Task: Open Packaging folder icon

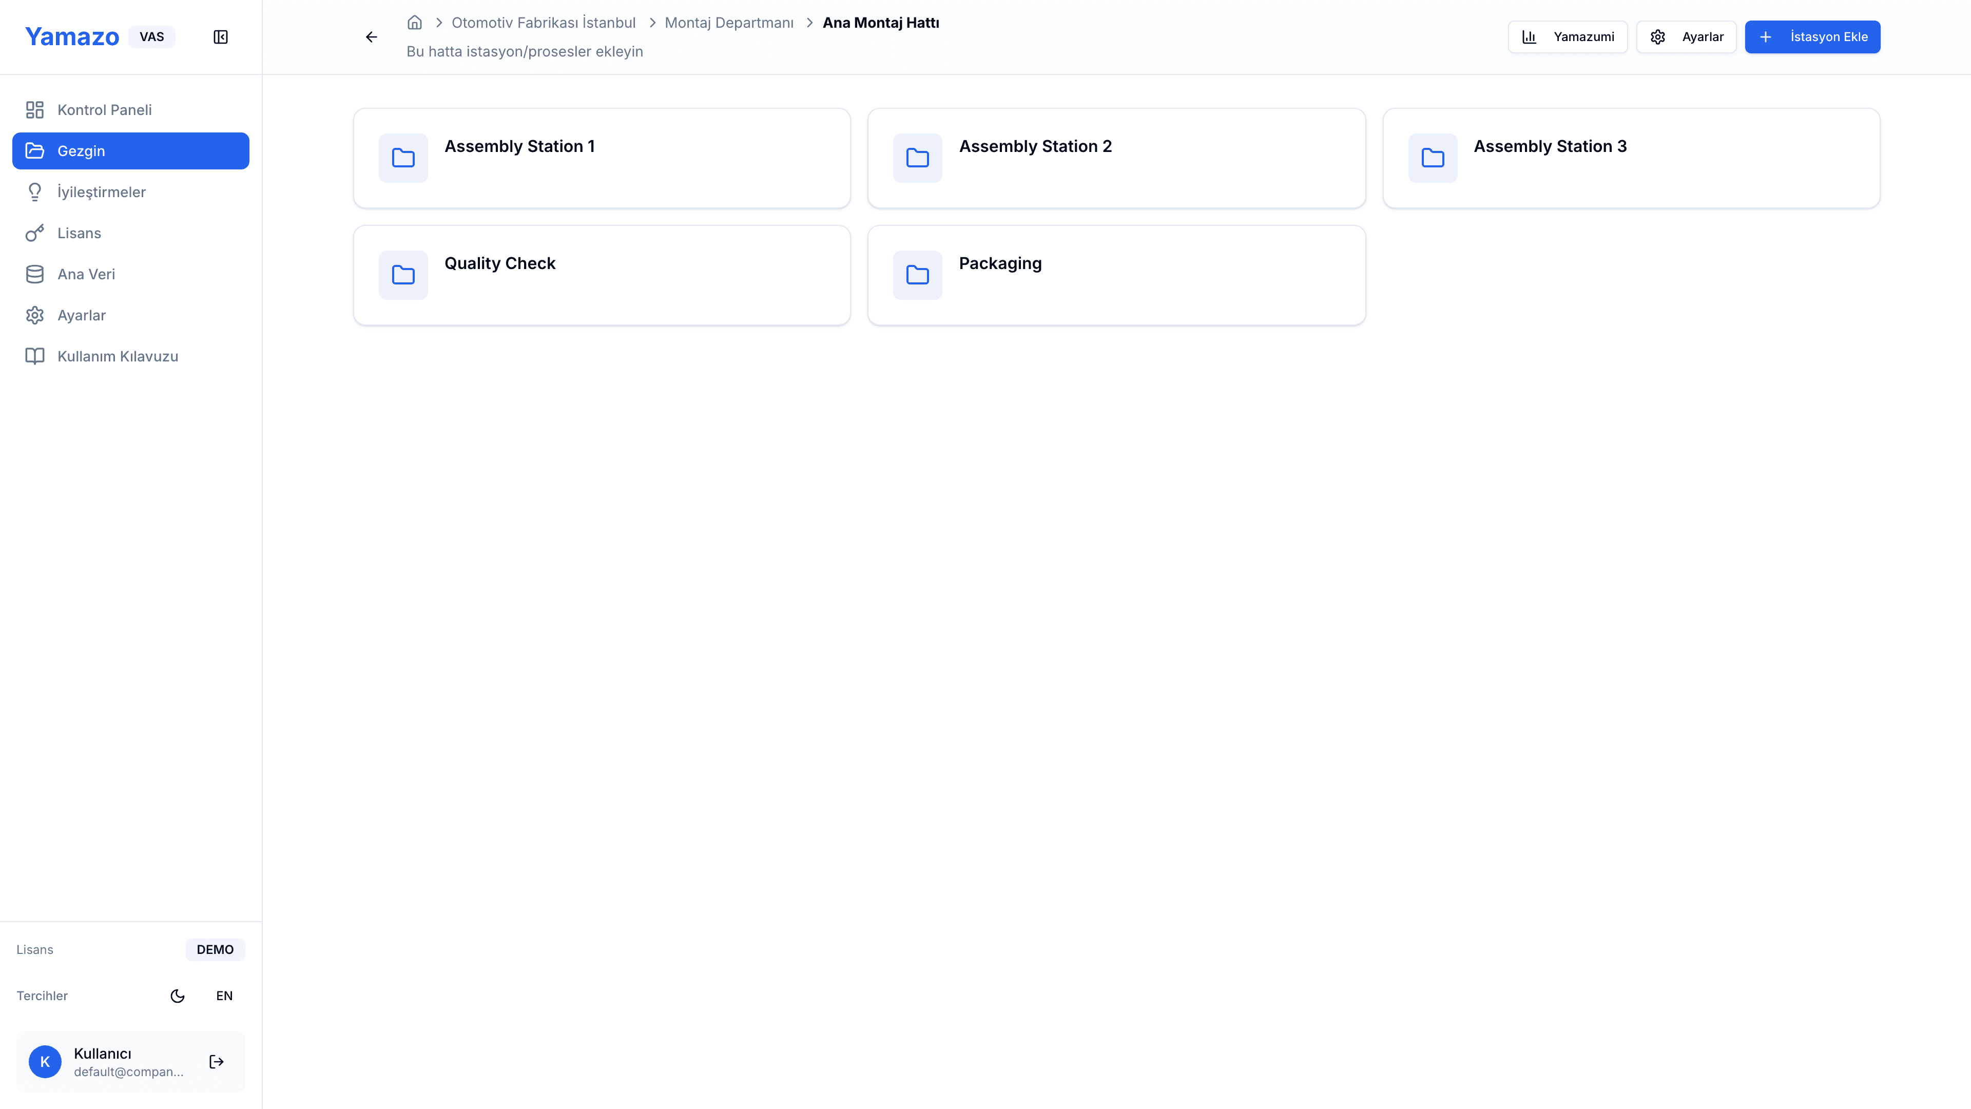Action: click(x=917, y=275)
